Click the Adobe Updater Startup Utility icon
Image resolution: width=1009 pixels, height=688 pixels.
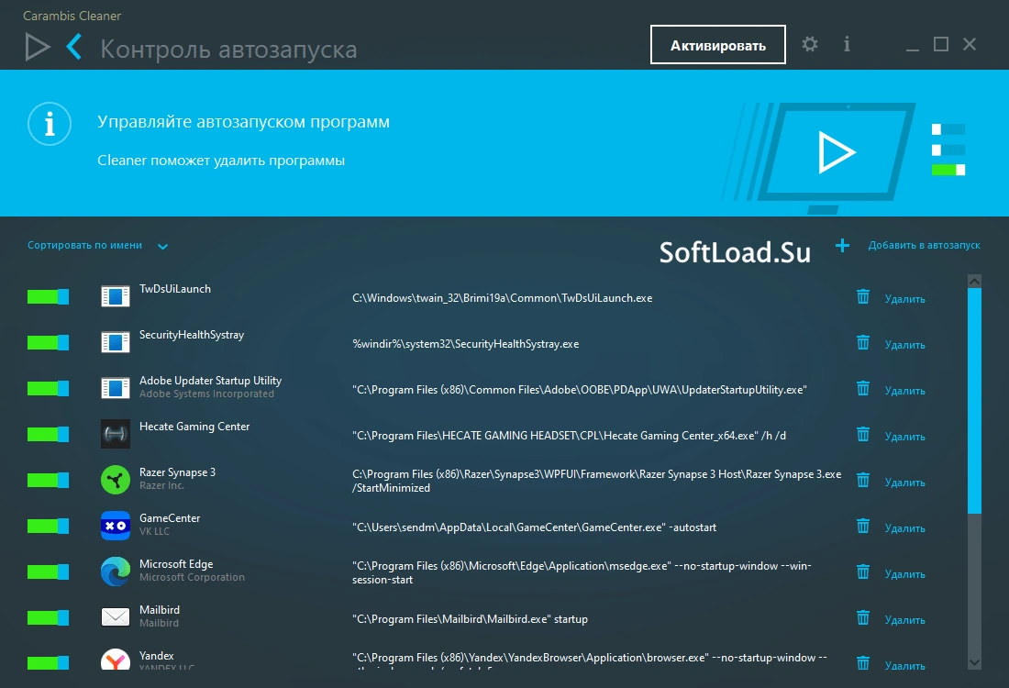click(x=116, y=388)
